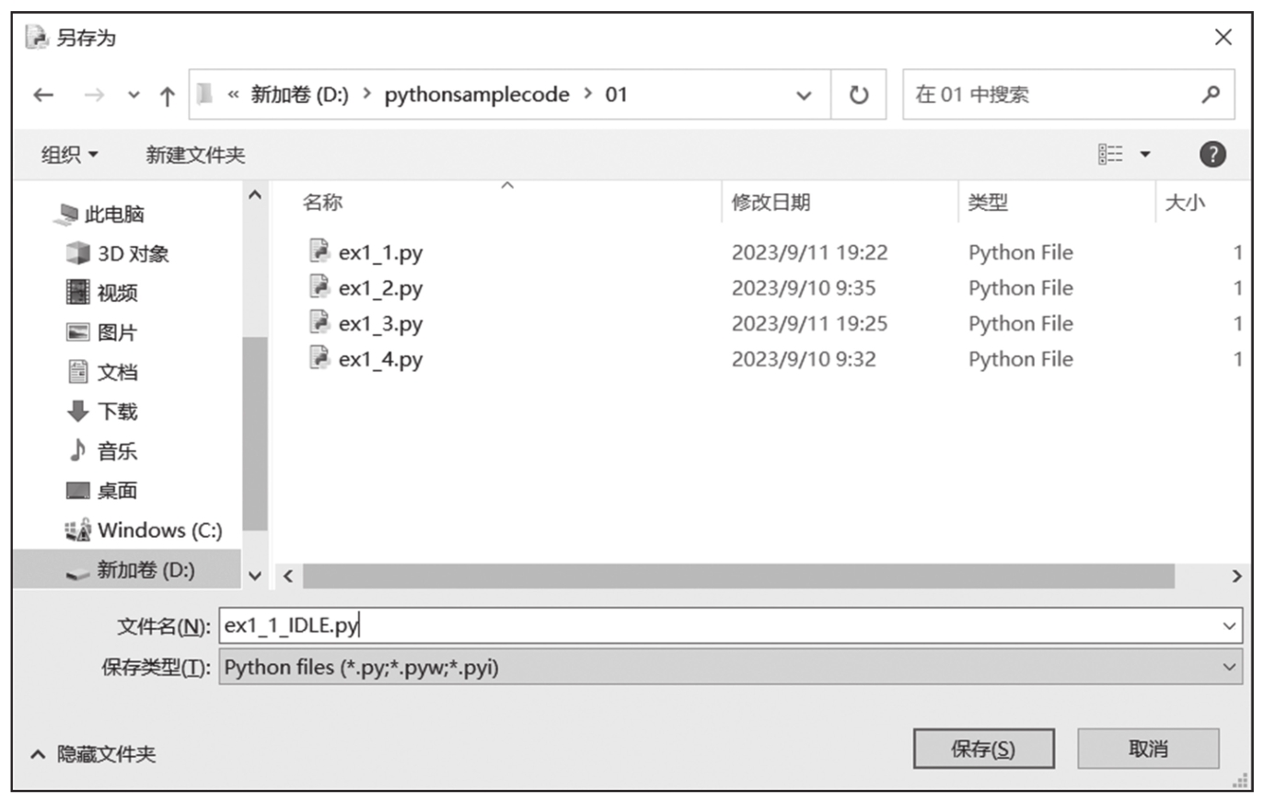Viewport: 1264px width, 802px height.
Task: Select Windows (C:) drive in sidebar
Action: (x=158, y=530)
